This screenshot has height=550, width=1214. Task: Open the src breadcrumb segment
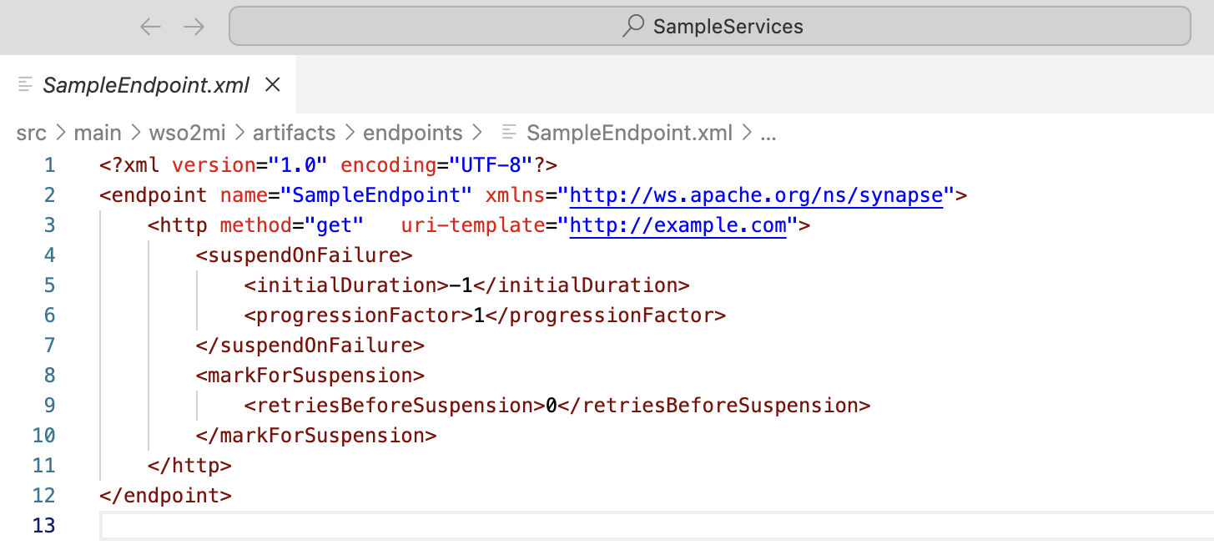[x=31, y=133]
